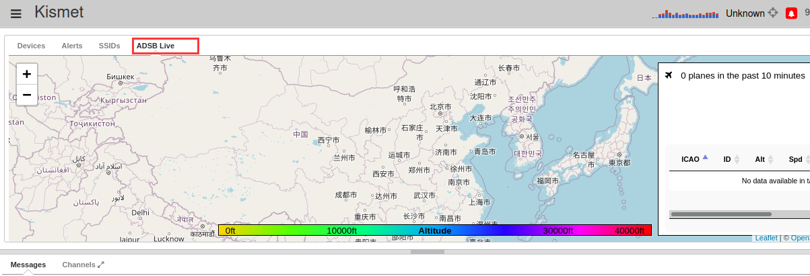Sort table by ICAO column

pyautogui.click(x=694, y=159)
